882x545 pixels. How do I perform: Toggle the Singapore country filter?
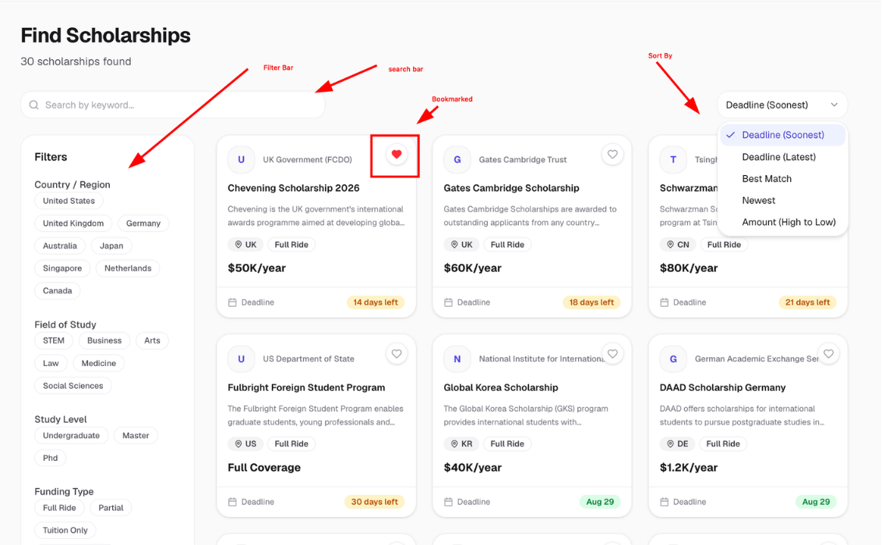point(62,269)
